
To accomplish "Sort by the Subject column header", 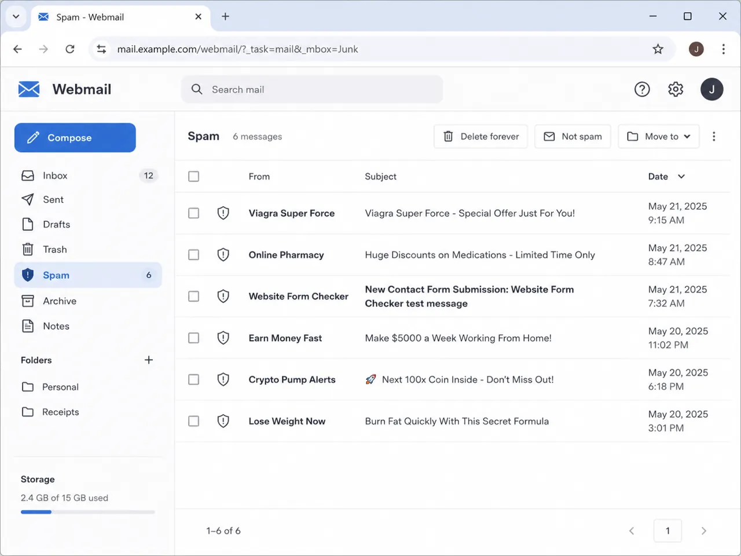I will coord(380,177).
